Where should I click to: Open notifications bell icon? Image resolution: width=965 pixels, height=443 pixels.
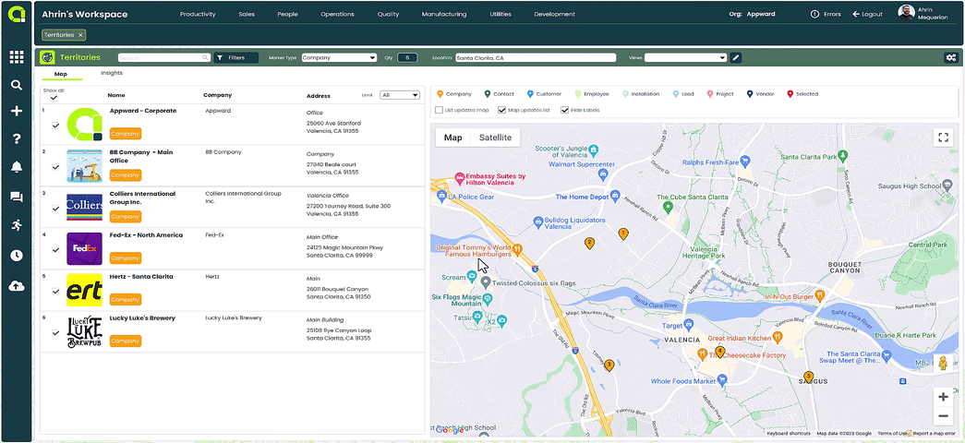click(17, 167)
